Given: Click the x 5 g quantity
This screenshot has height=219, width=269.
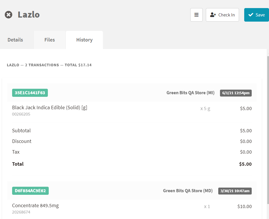Looking at the screenshot, I should point(205,109).
